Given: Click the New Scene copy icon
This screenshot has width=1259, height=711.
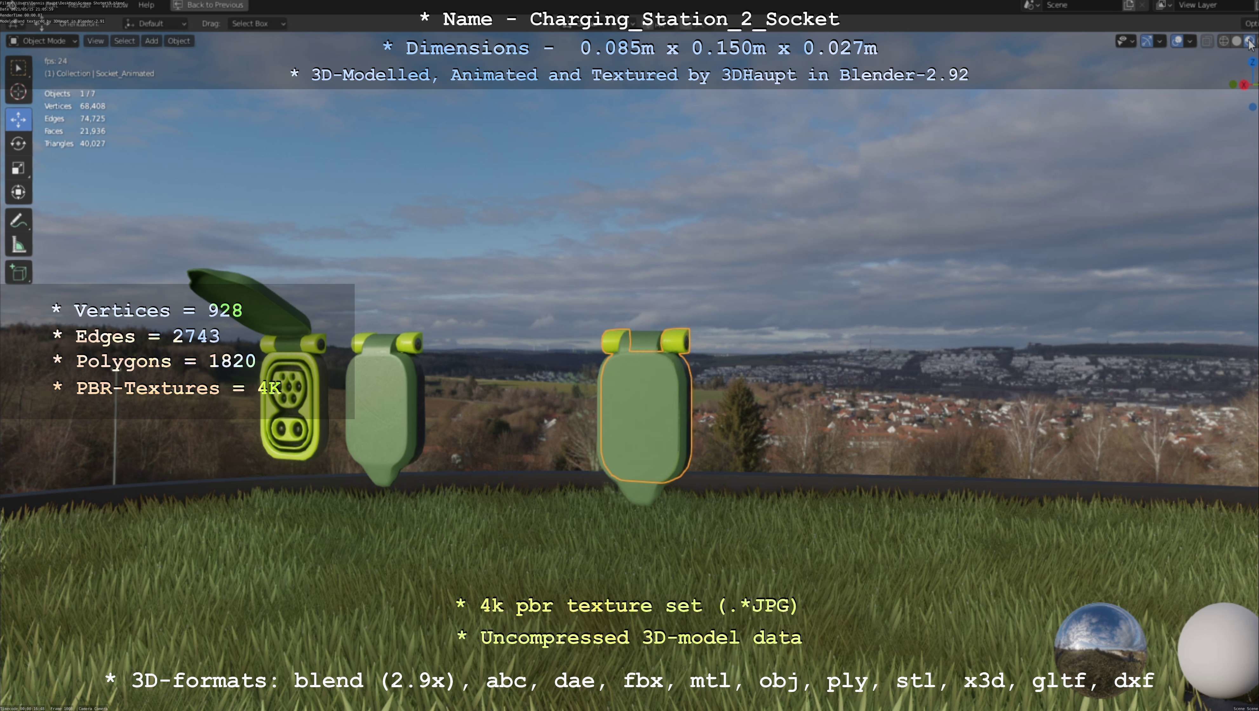Looking at the screenshot, I should point(1129,5).
